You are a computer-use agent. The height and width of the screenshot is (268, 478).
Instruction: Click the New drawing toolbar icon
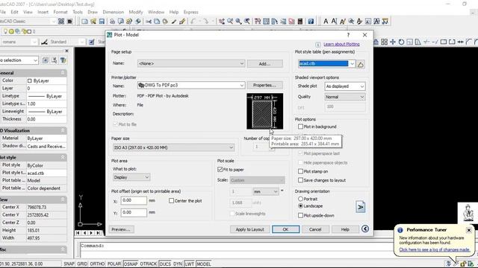(84, 22)
